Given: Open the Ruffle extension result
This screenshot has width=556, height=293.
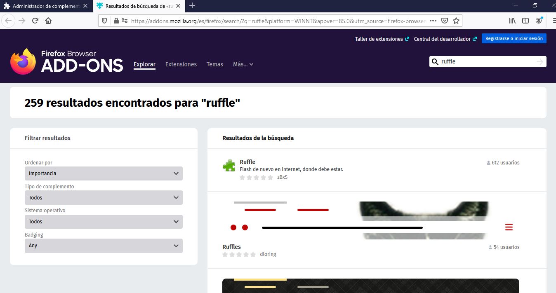Looking at the screenshot, I should 247,162.
